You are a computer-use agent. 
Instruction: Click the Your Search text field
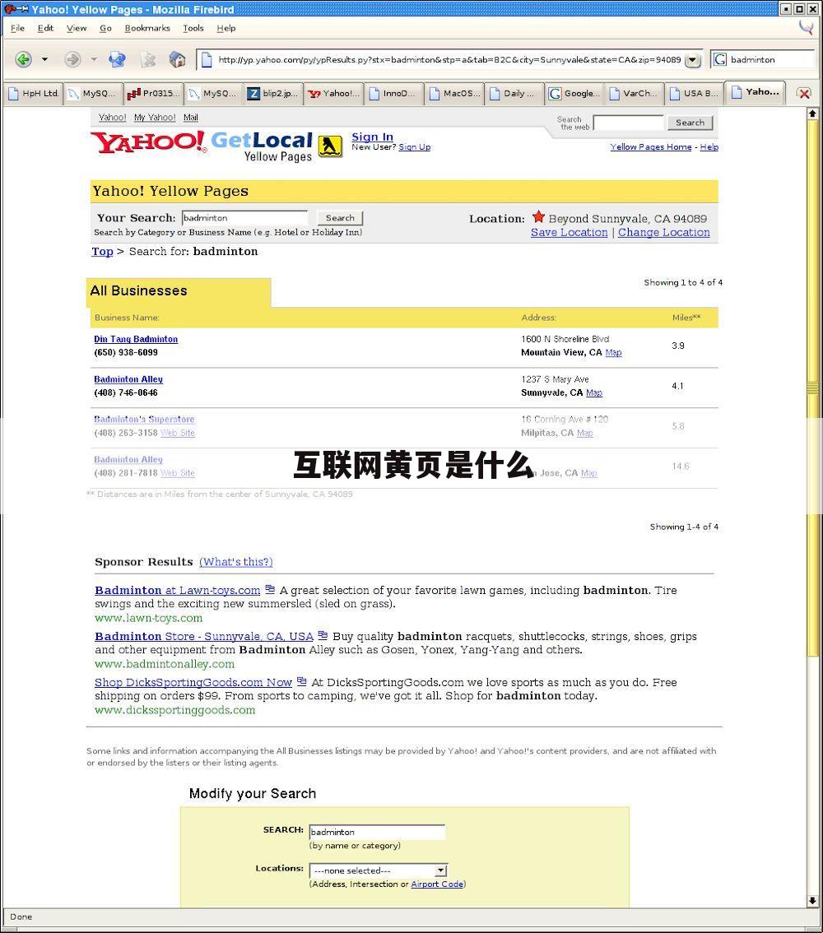coord(244,218)
